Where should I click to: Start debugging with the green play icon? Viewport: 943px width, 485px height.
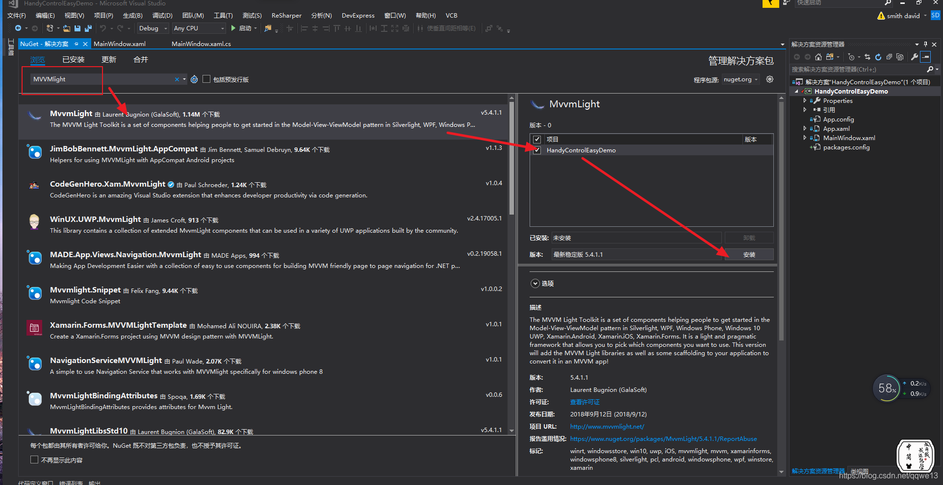click(x=233, y=28)
